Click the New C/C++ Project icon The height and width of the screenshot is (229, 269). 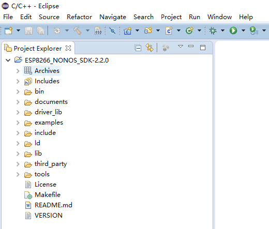click(x=128, y=30)
